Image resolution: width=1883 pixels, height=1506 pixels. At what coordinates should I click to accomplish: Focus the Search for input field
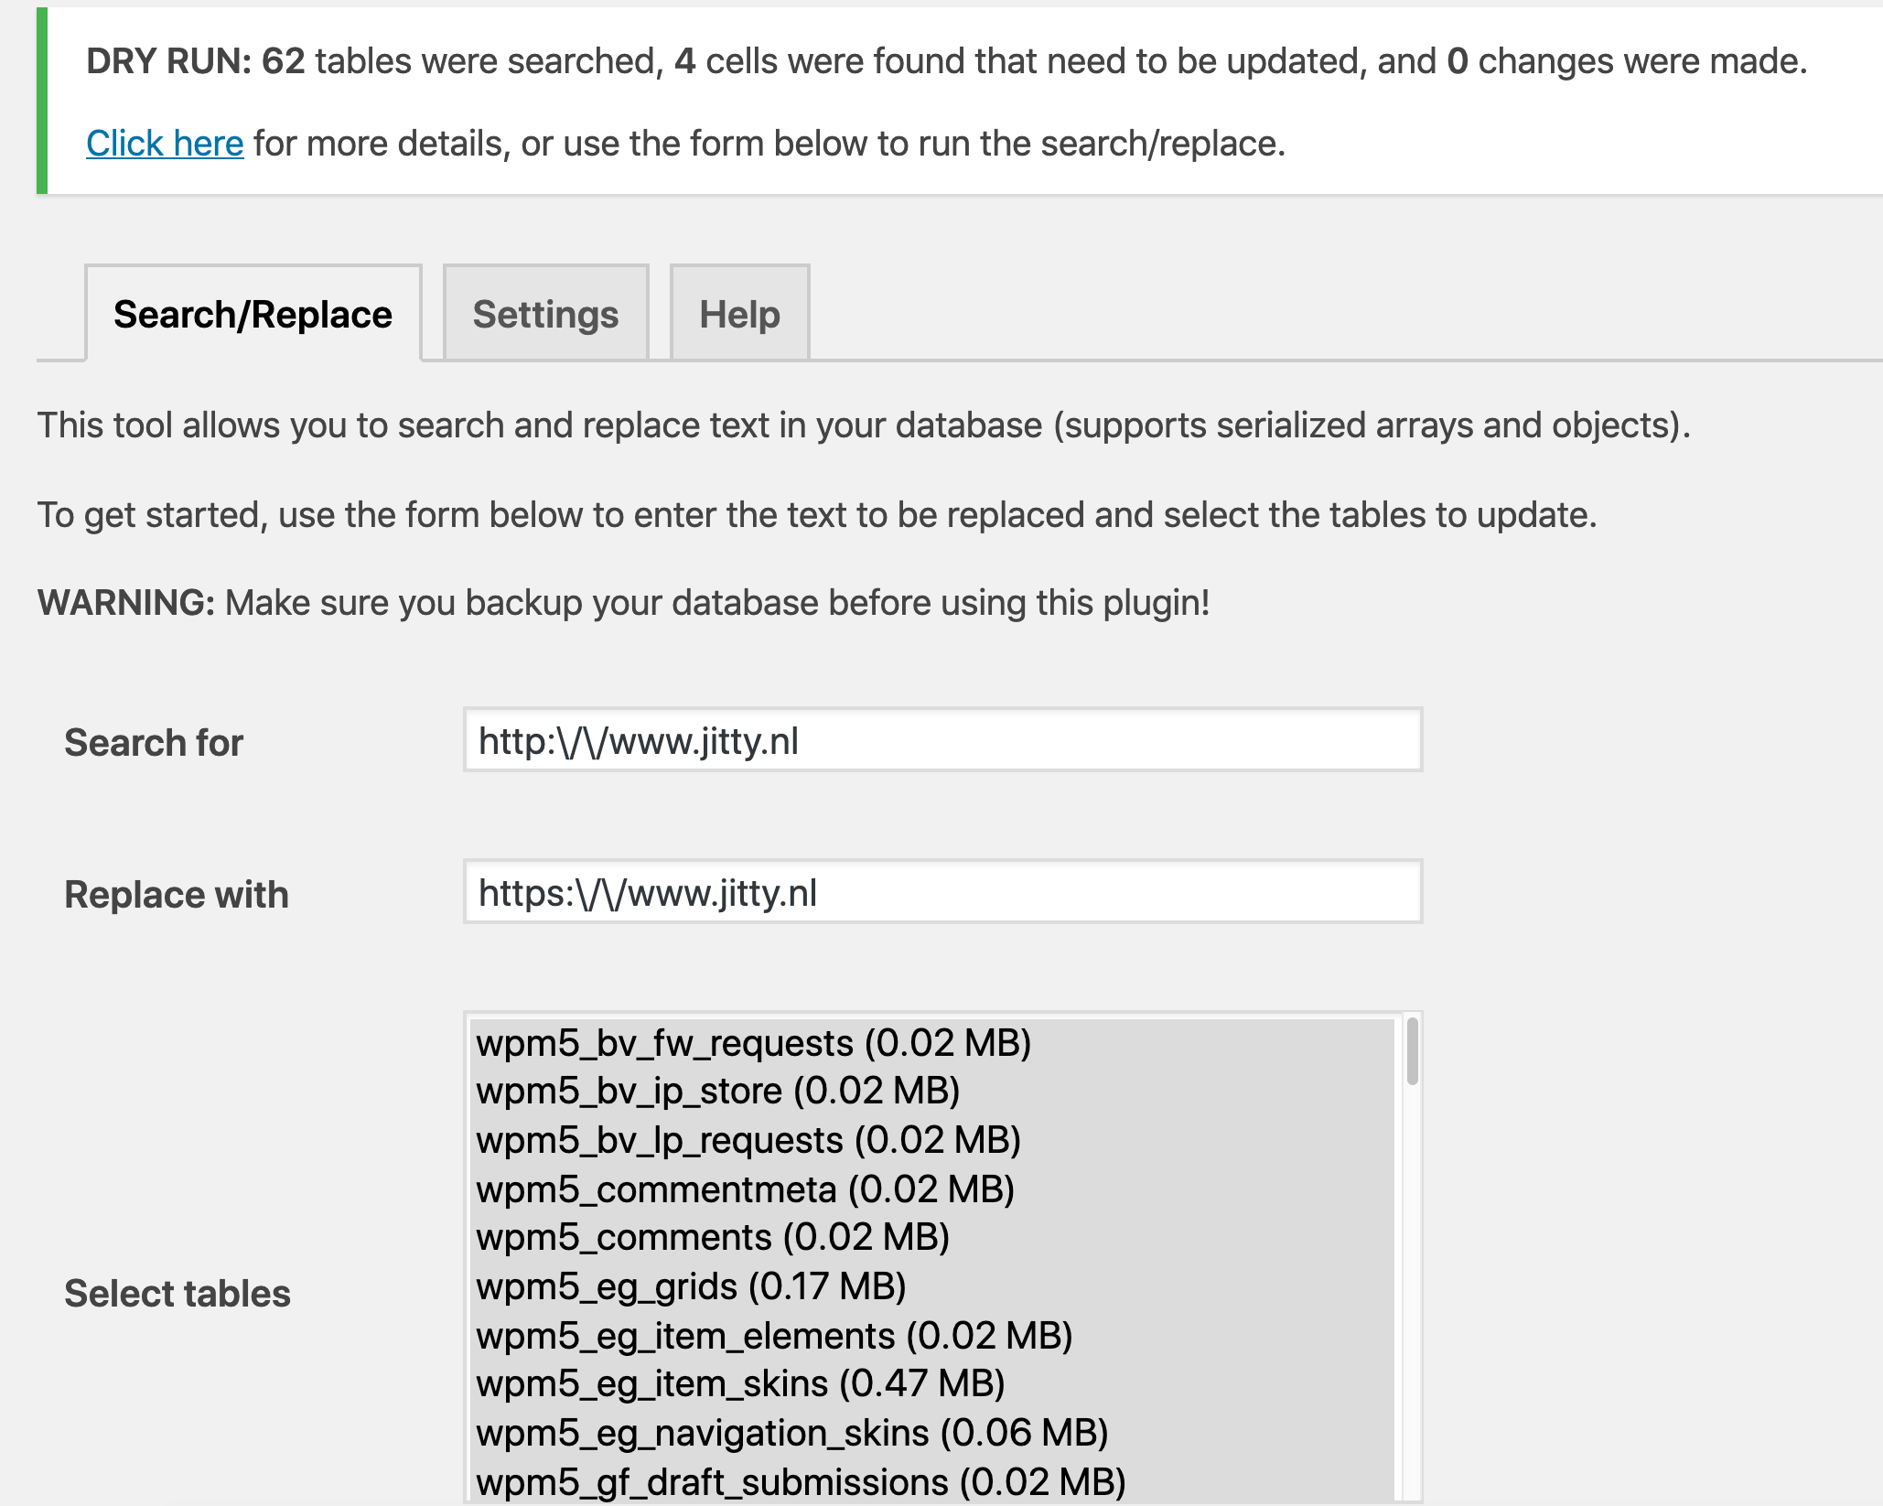coord(942,740)
